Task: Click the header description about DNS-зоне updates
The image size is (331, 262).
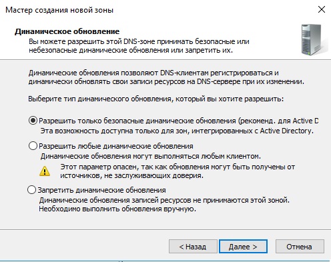Action: [x=139, y=46]
